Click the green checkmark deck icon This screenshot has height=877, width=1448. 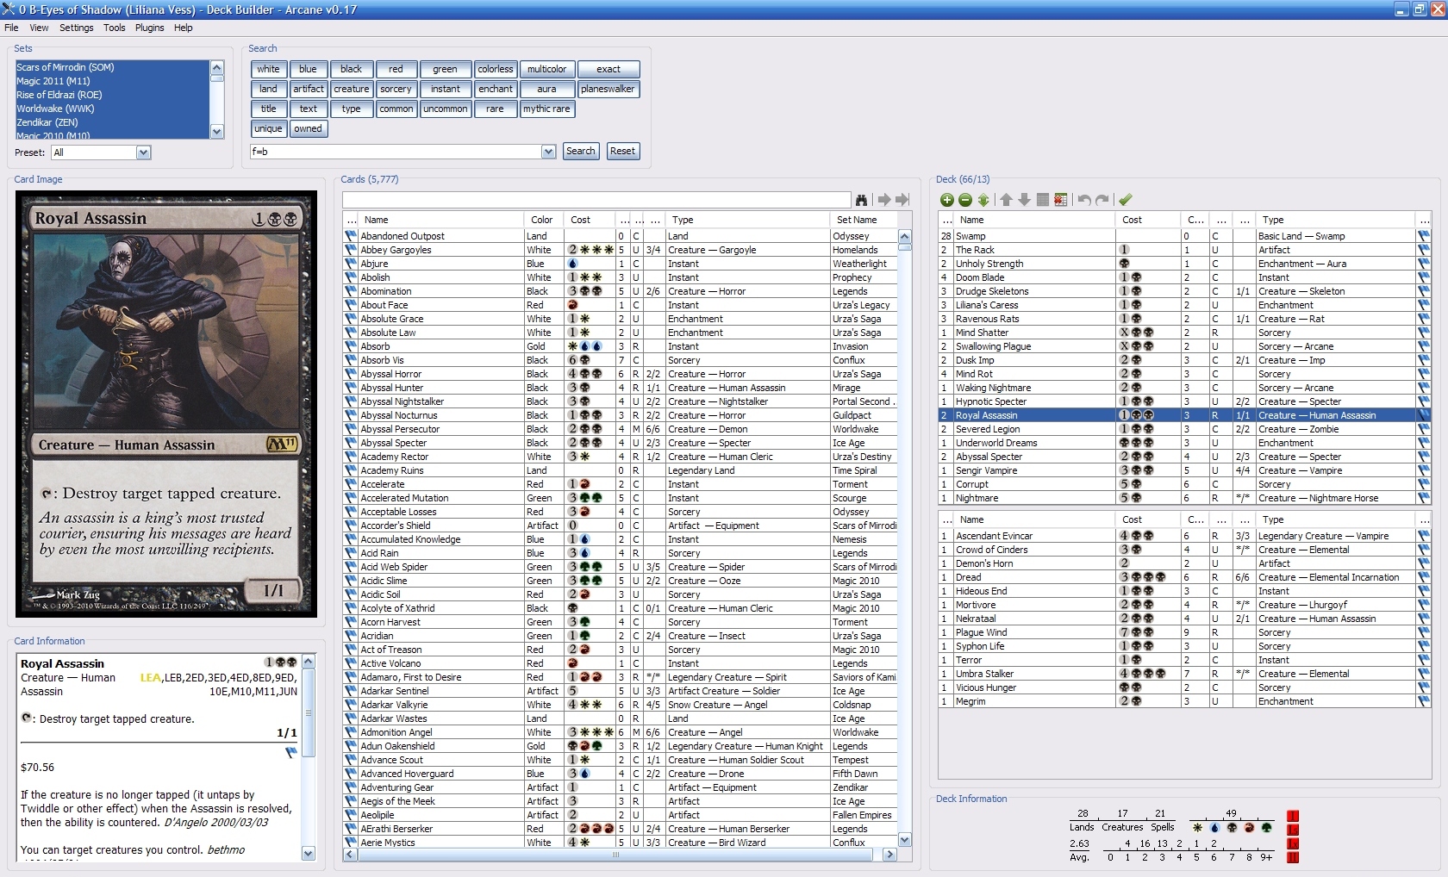[x=1125, y=200]
